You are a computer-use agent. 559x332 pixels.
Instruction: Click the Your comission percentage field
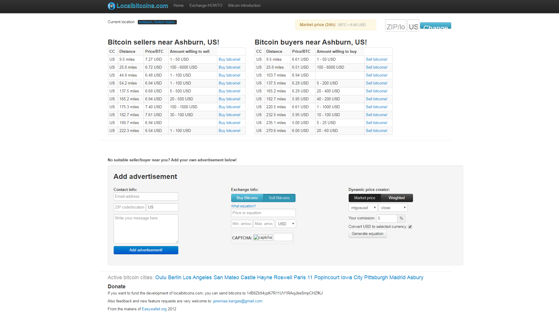point(387,218)
